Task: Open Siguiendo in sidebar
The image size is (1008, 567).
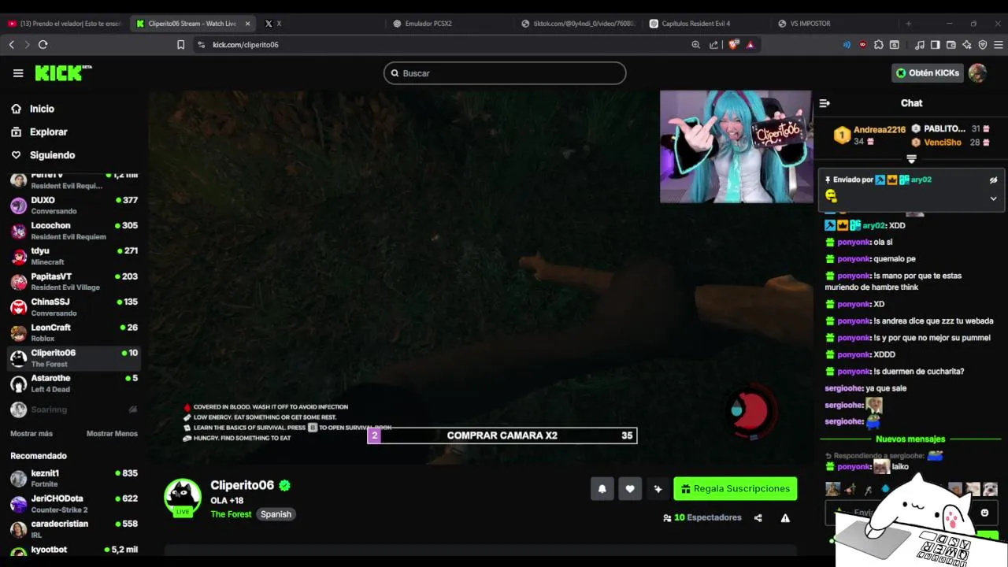Action: [52, 155]
